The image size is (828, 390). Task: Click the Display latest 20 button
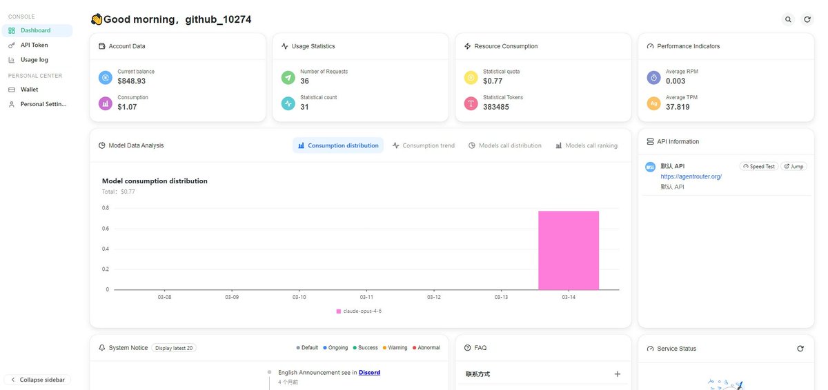pyautogui.click(x=174, y=348)
